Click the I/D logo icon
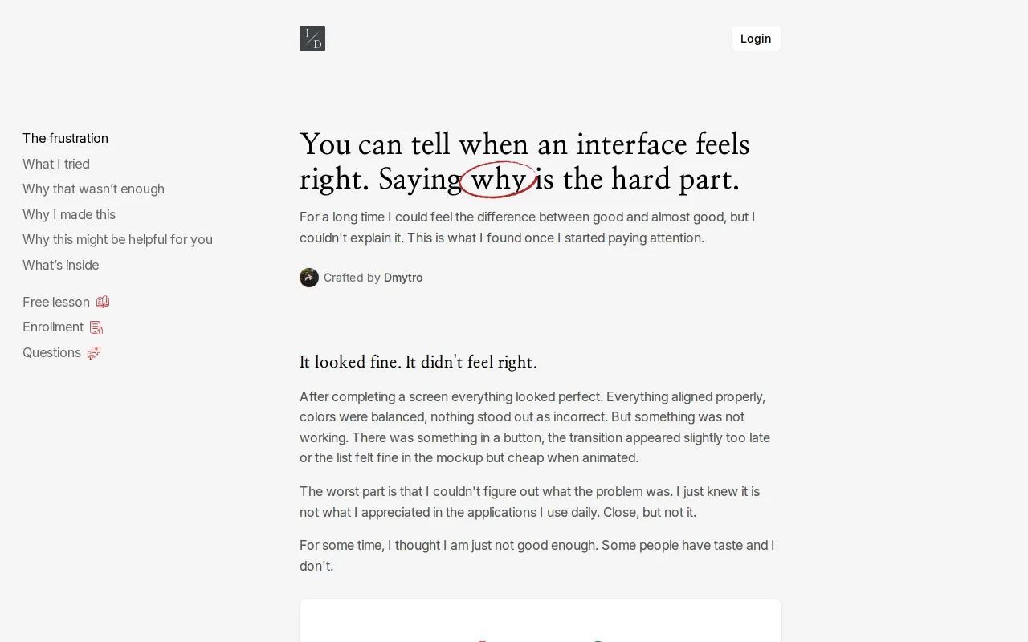Screen dimensions: 1028x642 click(x=312, y=39)
